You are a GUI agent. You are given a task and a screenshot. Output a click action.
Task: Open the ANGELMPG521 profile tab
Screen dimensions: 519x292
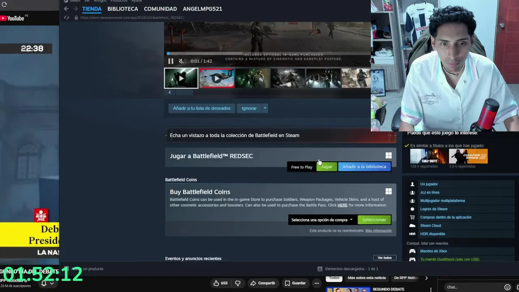(x=202, y=9)
